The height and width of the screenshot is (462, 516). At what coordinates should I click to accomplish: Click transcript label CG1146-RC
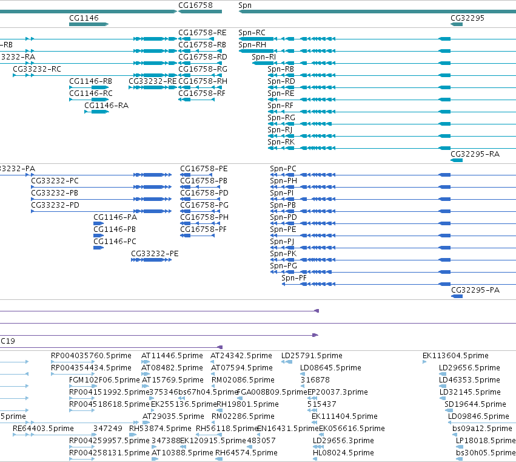pos(91,93)
